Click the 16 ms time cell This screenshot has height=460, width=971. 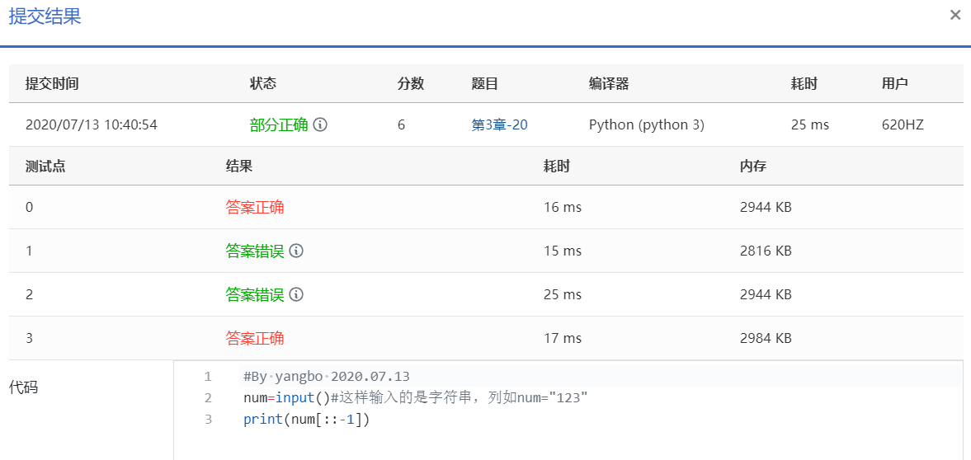(x=563, y=208)
